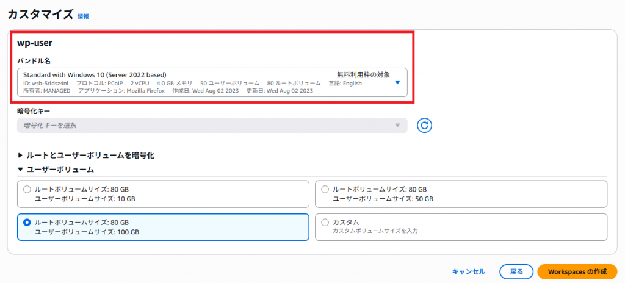Click the blue arrow in bundle name box
The image size is (625, 283).
(x=397, y=82)
